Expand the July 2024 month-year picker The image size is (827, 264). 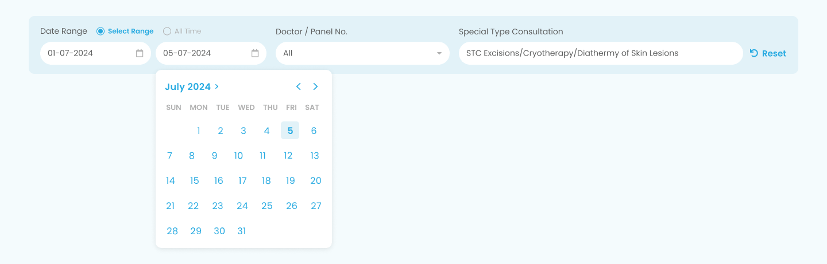click(192, 86)
